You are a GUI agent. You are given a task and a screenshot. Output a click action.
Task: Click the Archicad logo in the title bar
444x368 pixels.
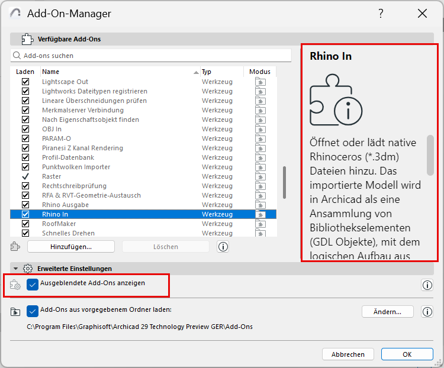coord(15,13)
